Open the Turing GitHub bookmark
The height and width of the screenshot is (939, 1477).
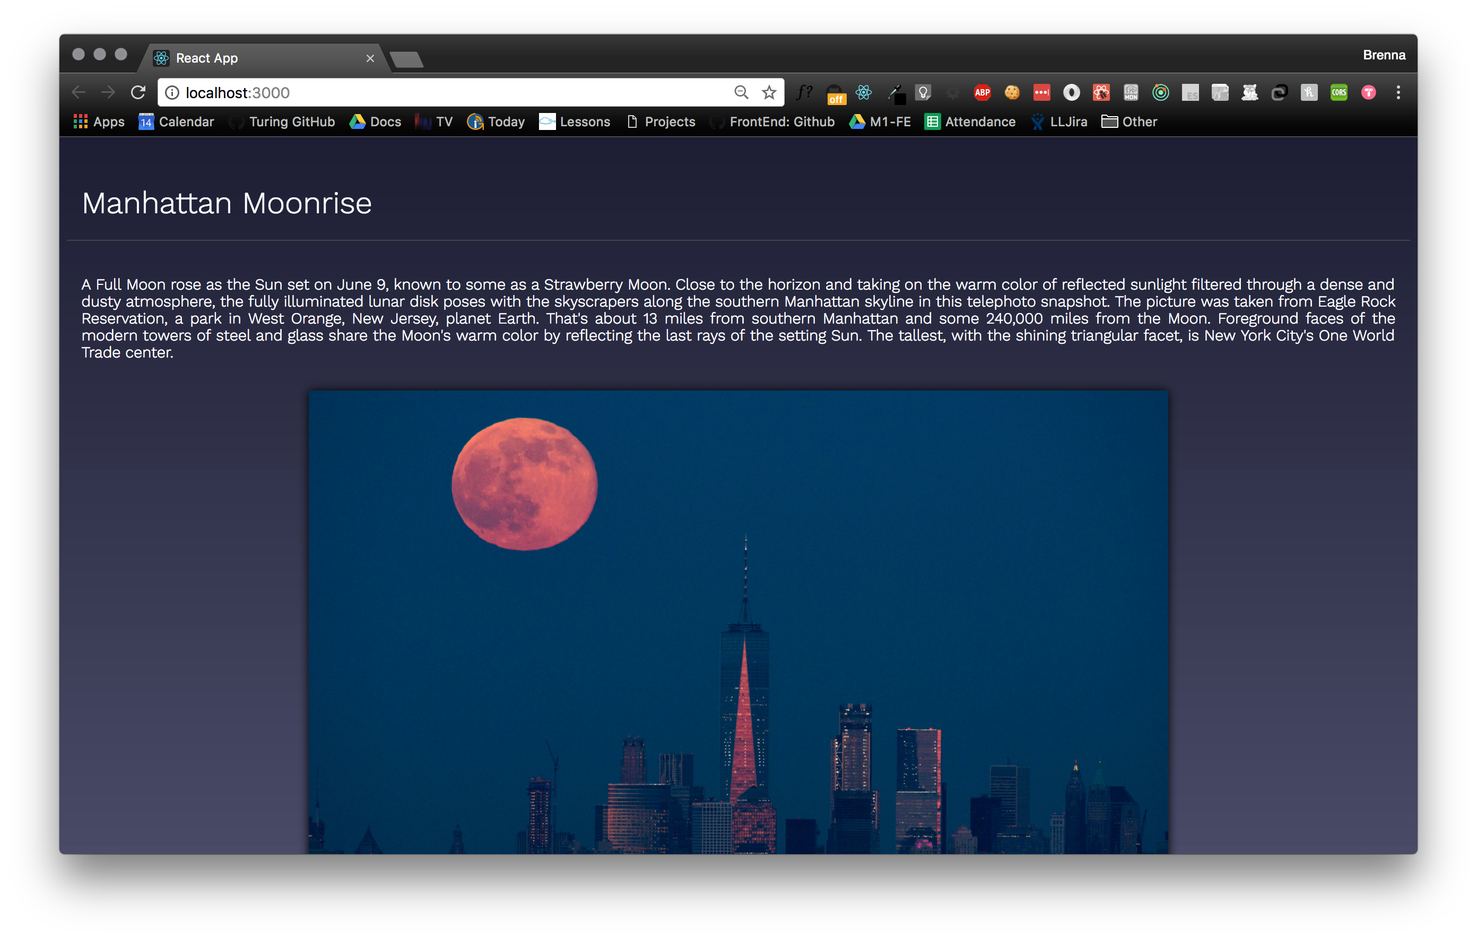click(283, 121)
